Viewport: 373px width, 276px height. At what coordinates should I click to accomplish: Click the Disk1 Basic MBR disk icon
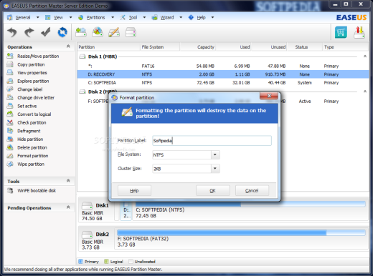[87, 205]
